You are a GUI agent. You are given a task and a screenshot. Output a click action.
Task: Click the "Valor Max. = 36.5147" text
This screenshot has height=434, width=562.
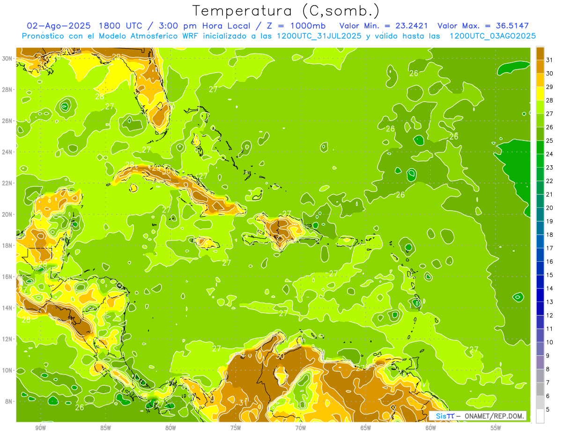point(483,26)
